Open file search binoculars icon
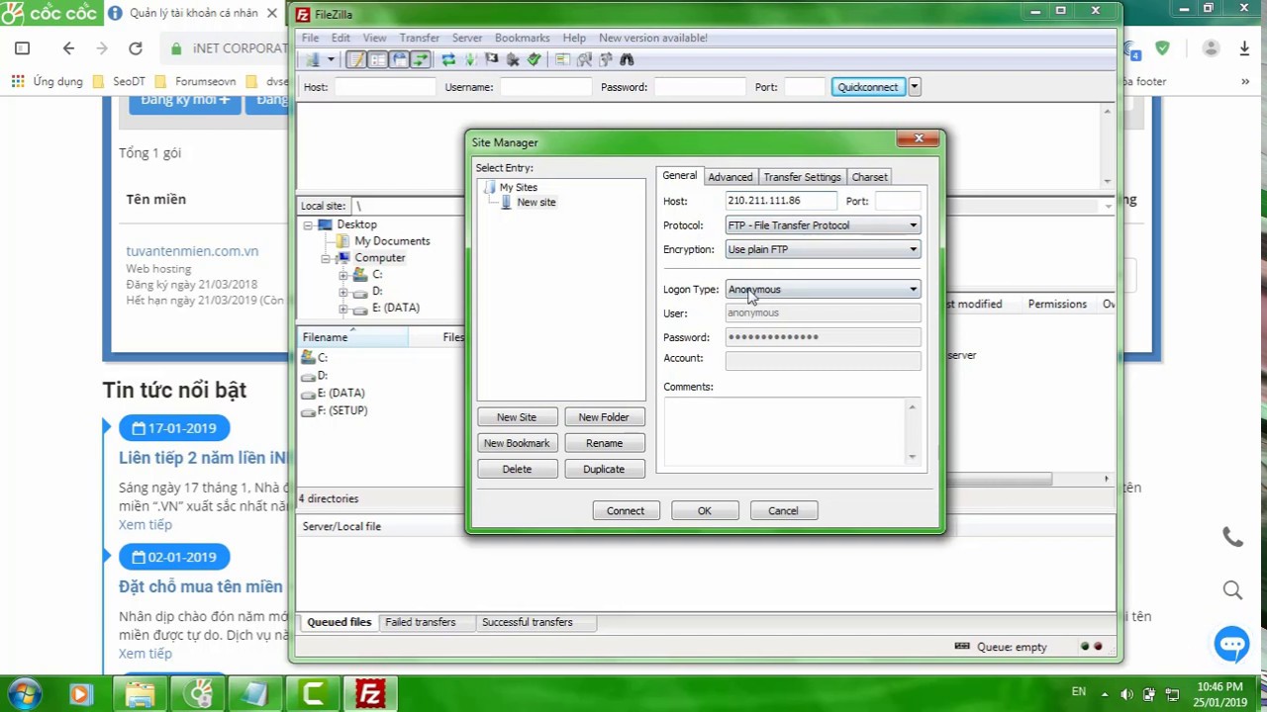Viewport: 1267px width, 712px height. tap(627, 60)
